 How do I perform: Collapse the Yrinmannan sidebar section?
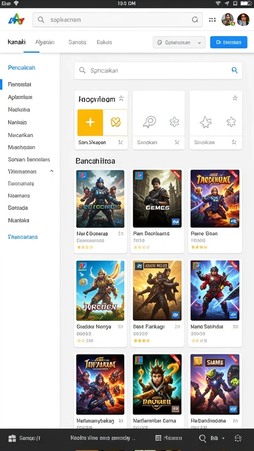click(x=52, y=171)
